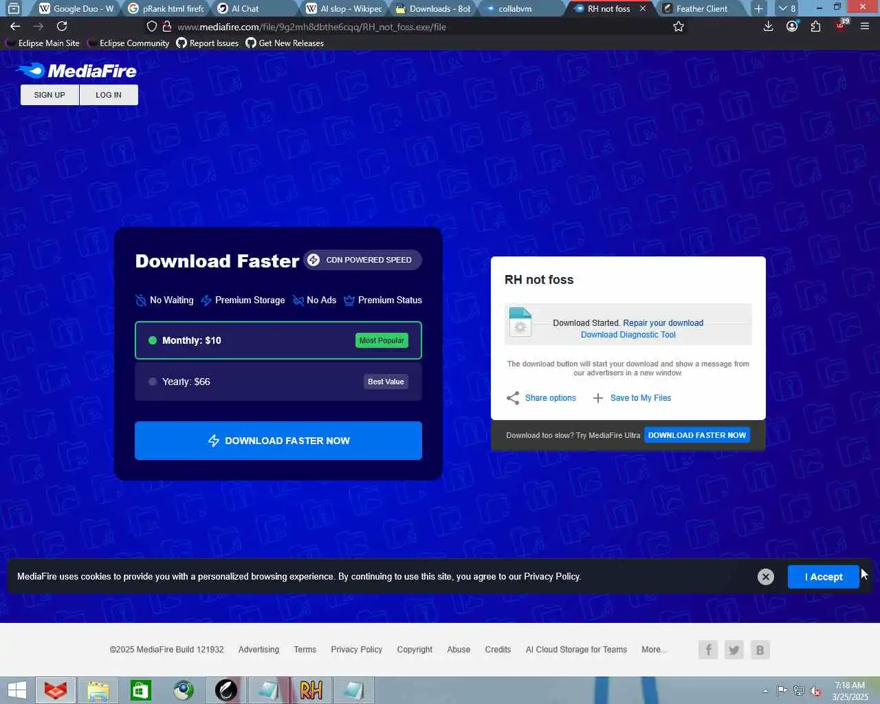Open the Terms footer link
The height and width of the screenshot is (704, 880).
(305, 650)
